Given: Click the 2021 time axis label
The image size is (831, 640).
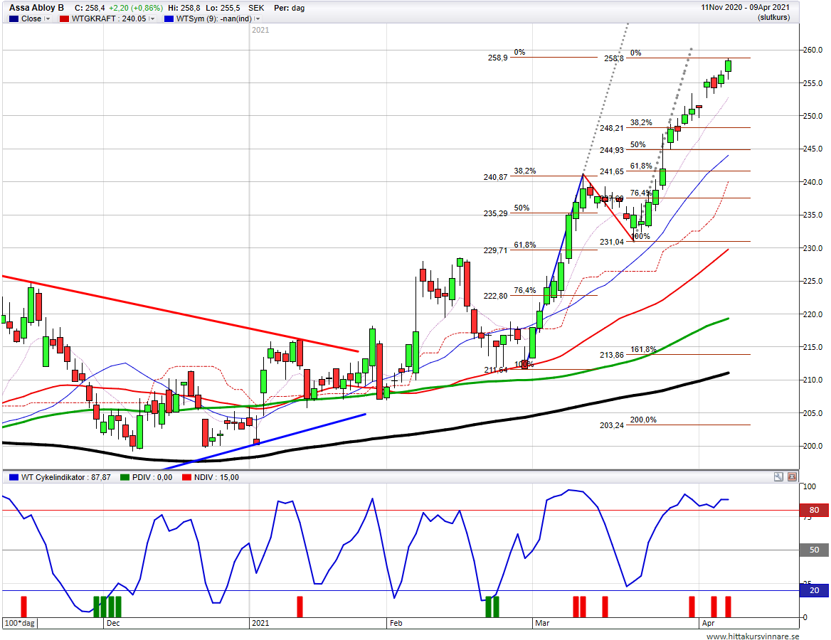Looking at the screenshot, I should pos(260,623).
